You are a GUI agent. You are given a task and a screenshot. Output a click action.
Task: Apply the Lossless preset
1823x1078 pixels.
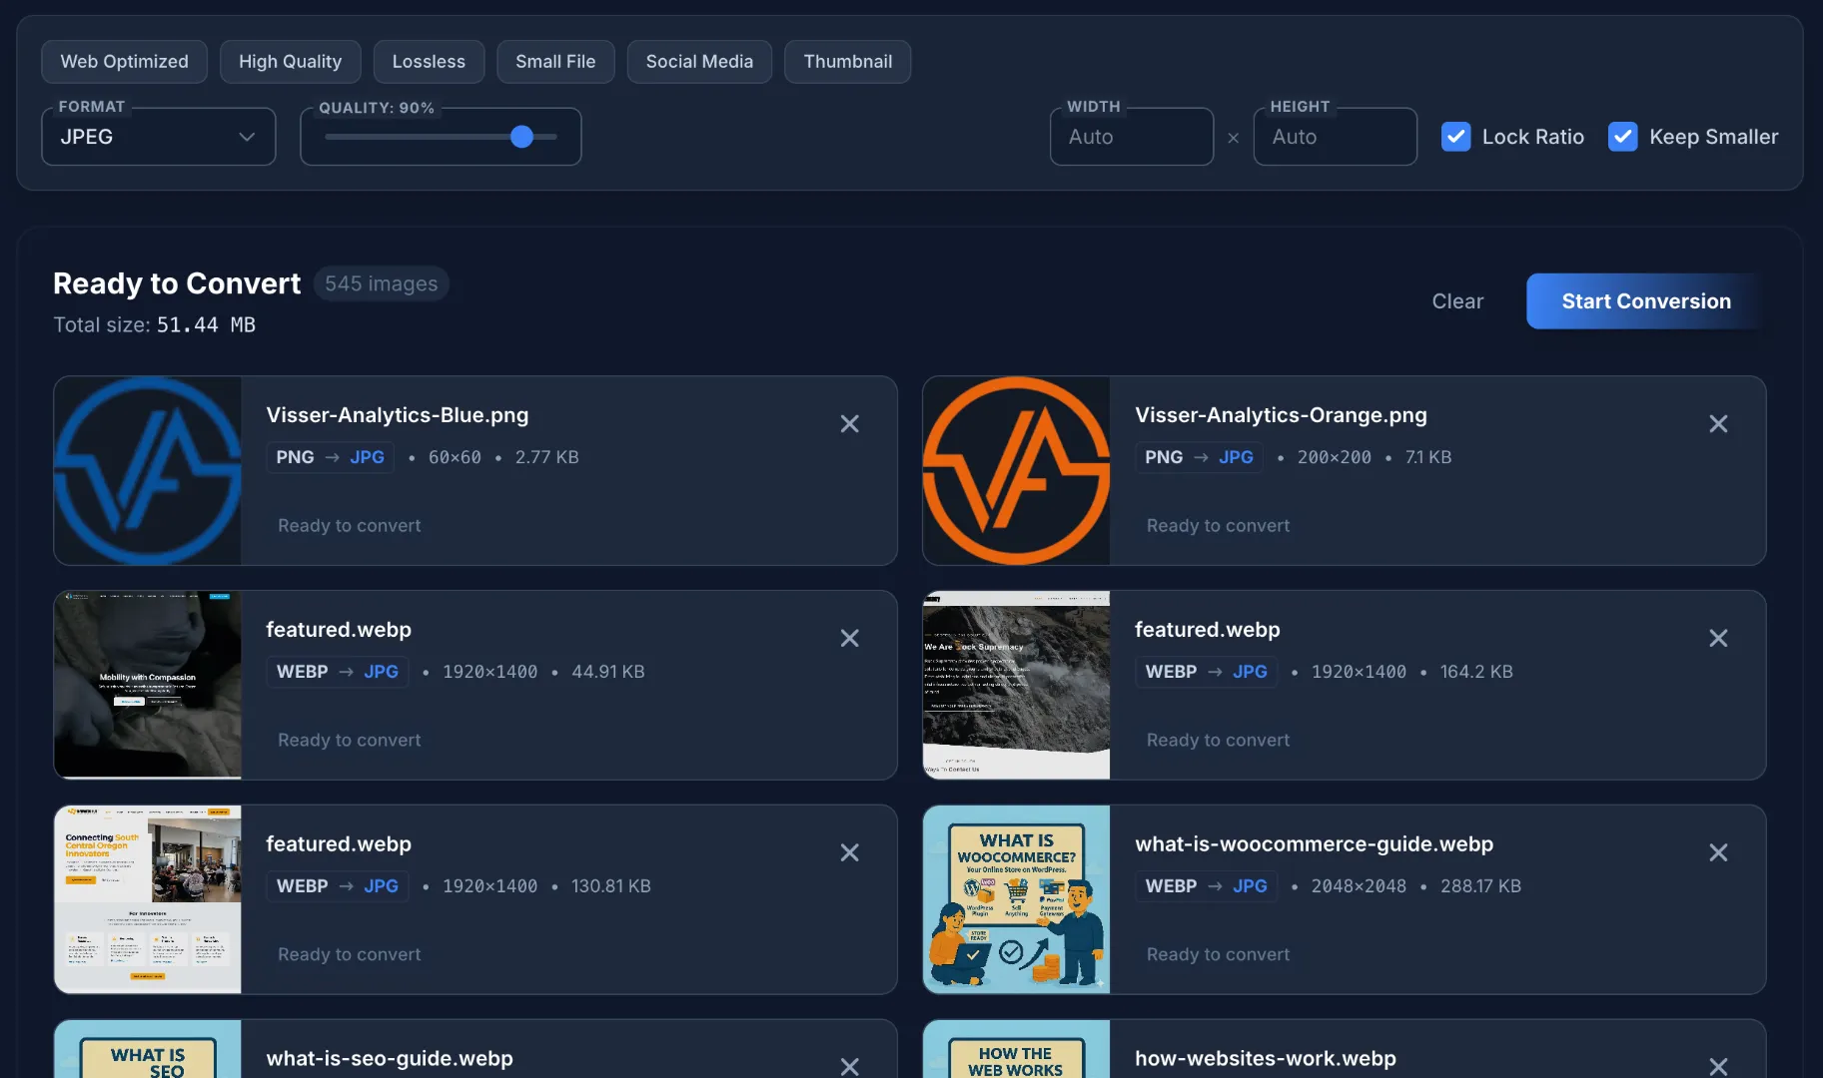click(429, 61)
